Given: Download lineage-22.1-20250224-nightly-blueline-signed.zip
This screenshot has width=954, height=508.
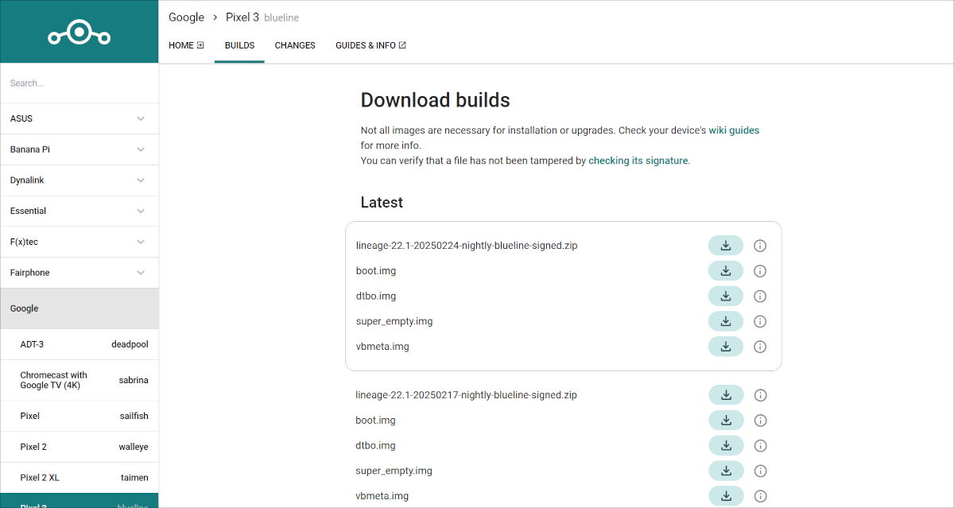Looking at the screenshot, I should tap(726, 246).
